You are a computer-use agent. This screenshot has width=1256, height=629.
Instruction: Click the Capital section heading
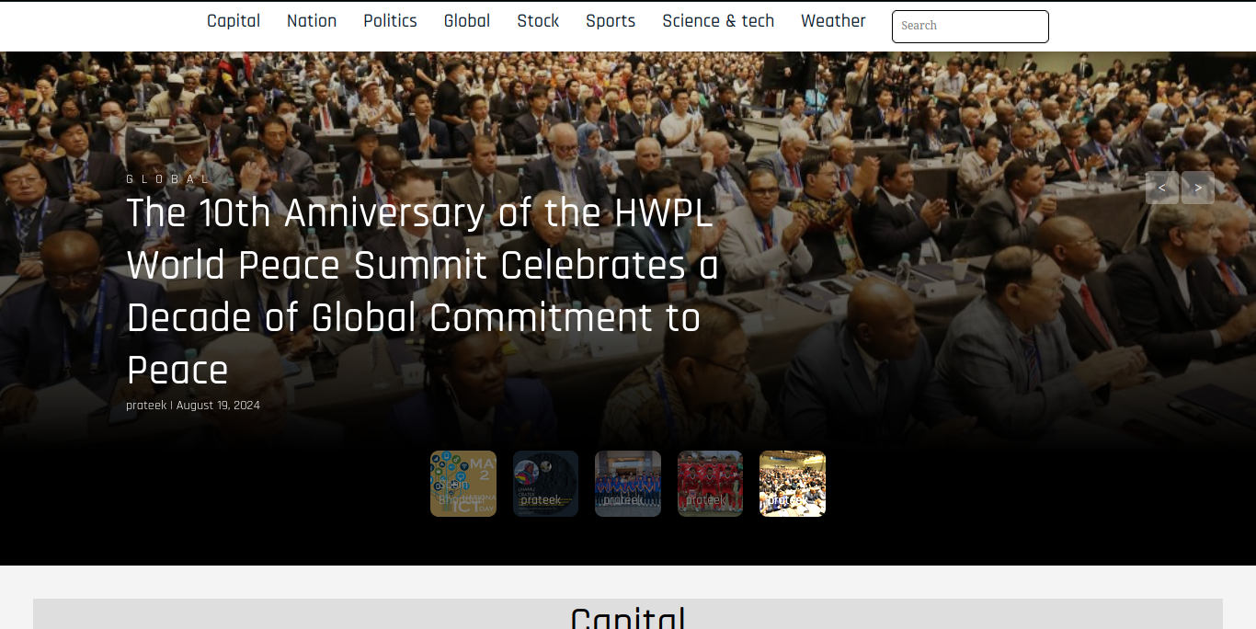(628, 617)
